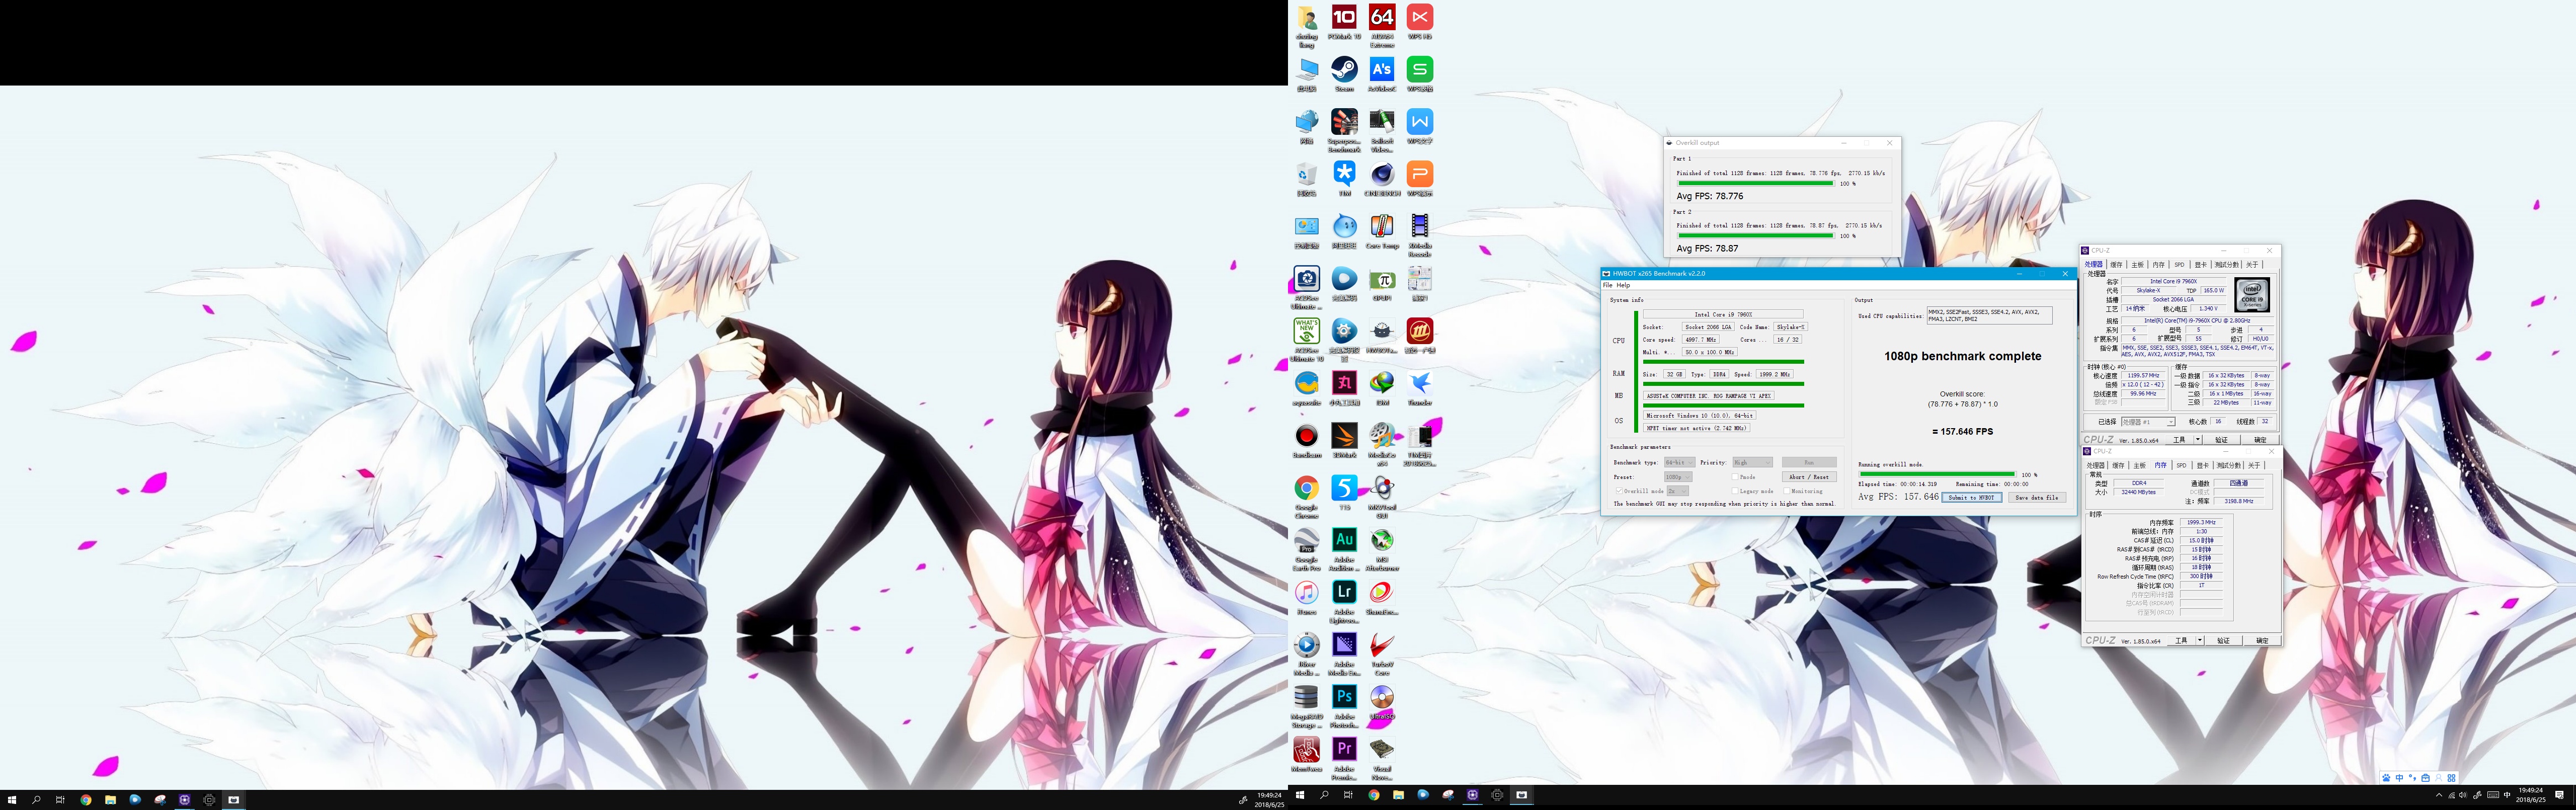Screen dimensions: 2576x810
Task: Open the Adobe Lightroom desktop icon
Action: click(x=1344, y=602)
